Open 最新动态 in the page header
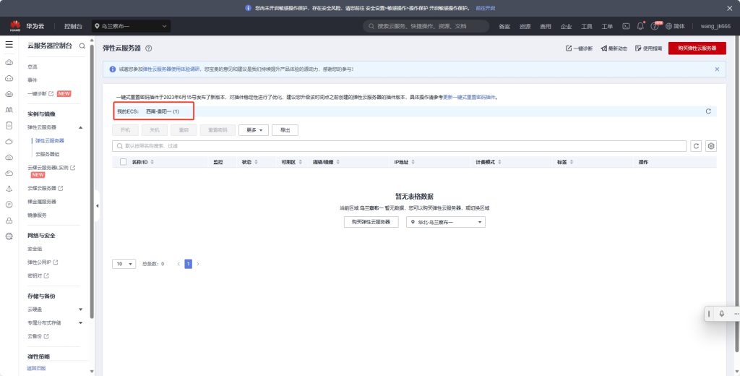 coord(614,48)
